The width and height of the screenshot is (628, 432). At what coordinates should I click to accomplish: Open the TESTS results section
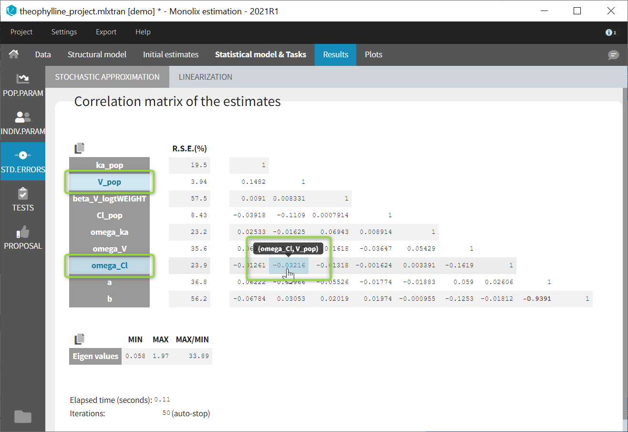point(22,200)
